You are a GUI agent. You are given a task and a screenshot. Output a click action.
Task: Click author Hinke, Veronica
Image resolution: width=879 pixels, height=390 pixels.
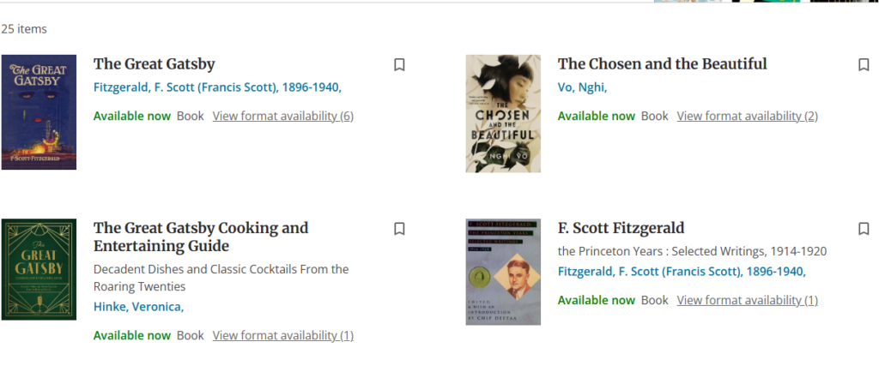[x=138, y=306]
